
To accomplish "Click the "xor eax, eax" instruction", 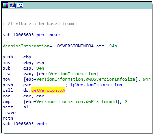I will click(x=23, y=96).
